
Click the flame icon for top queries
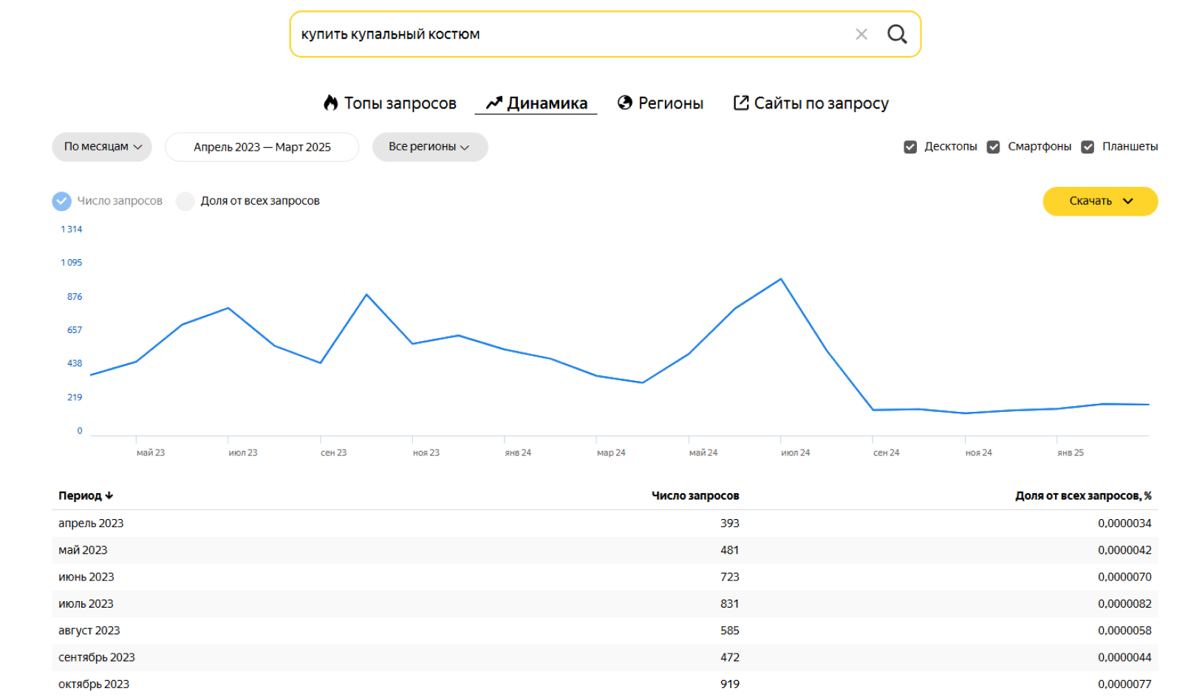tap(330, 103)
